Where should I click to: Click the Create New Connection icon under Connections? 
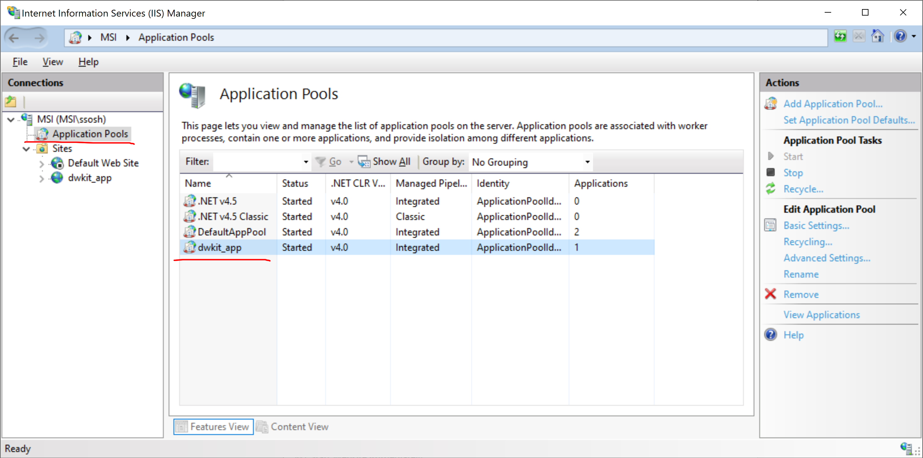(11, 102)
